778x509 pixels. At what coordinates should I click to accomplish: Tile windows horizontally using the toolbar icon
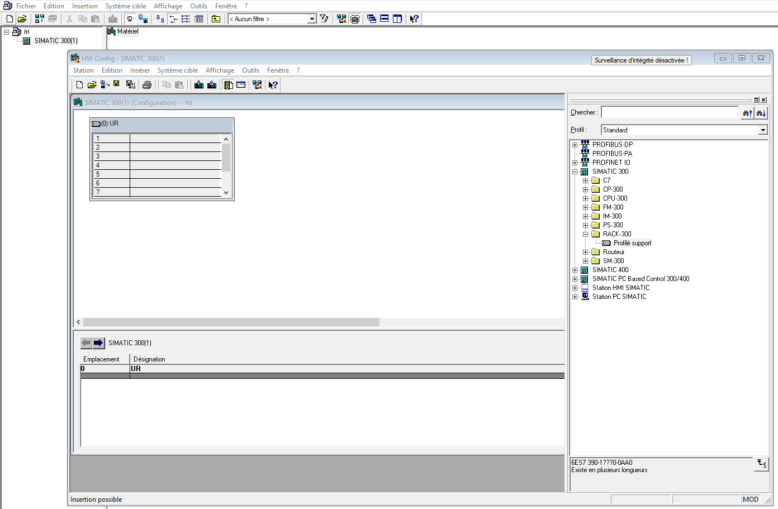(x=385, y=18)
